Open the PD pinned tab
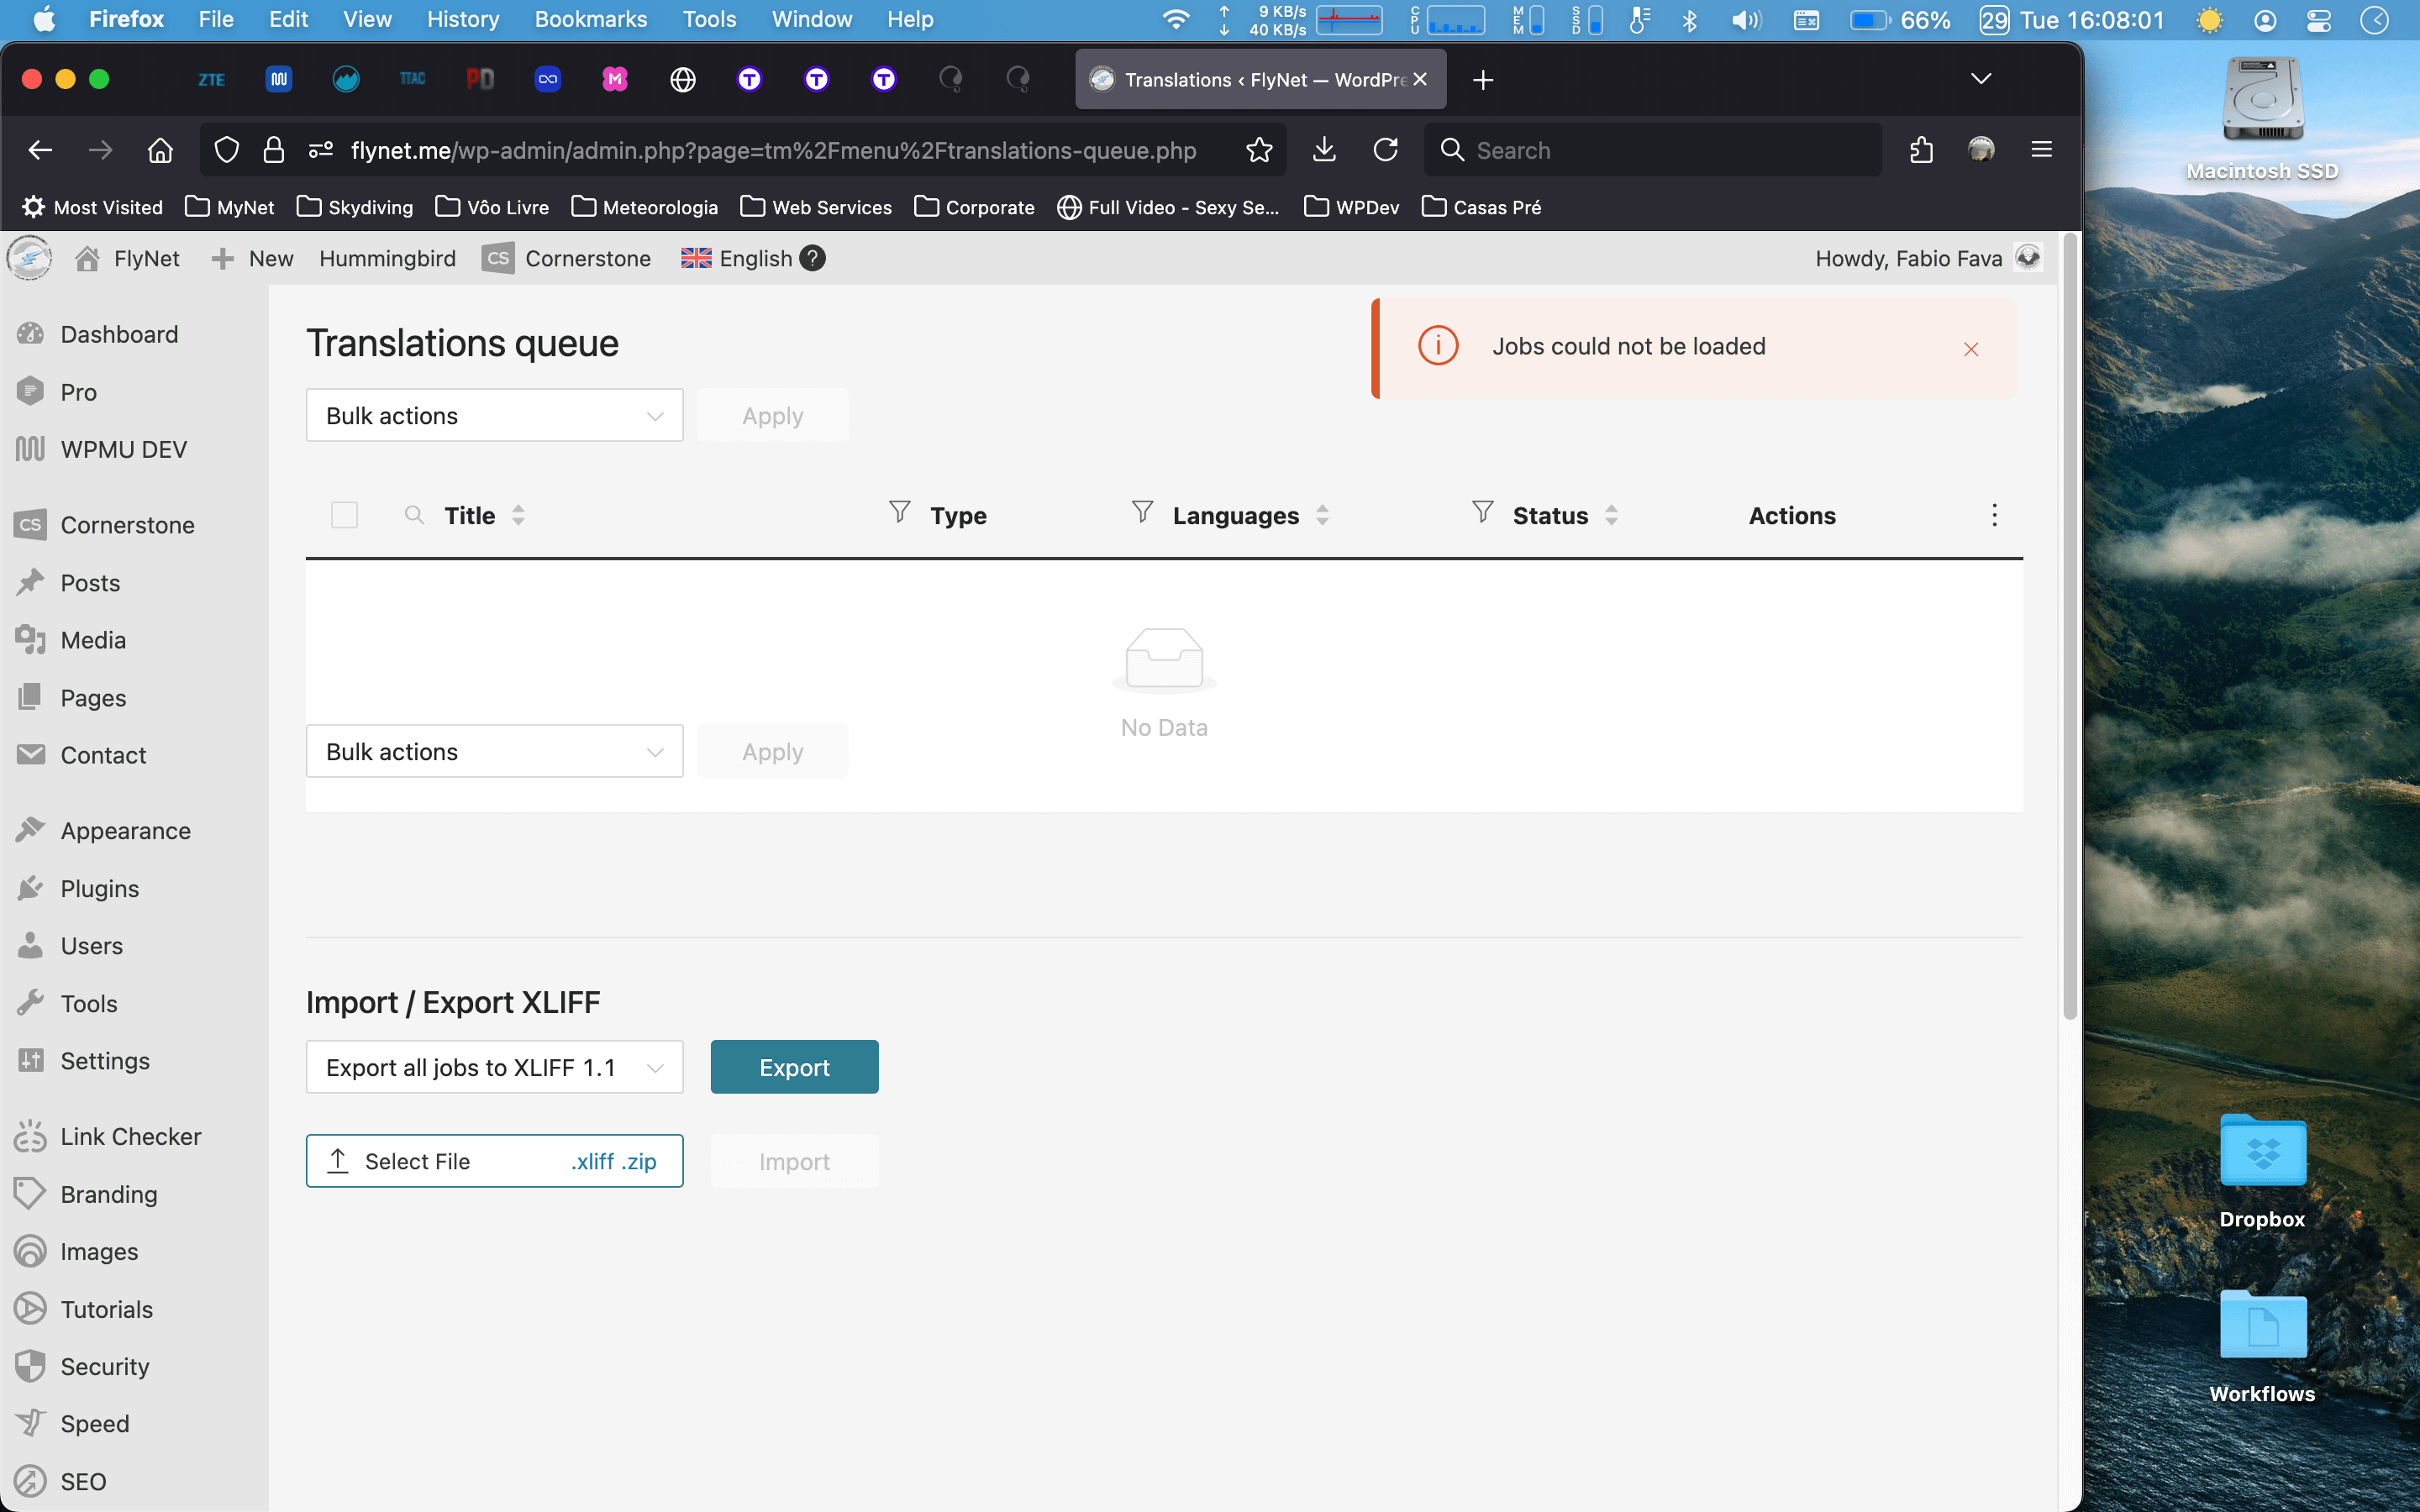The image size is (2420, 1512). [x=480, y=80]
